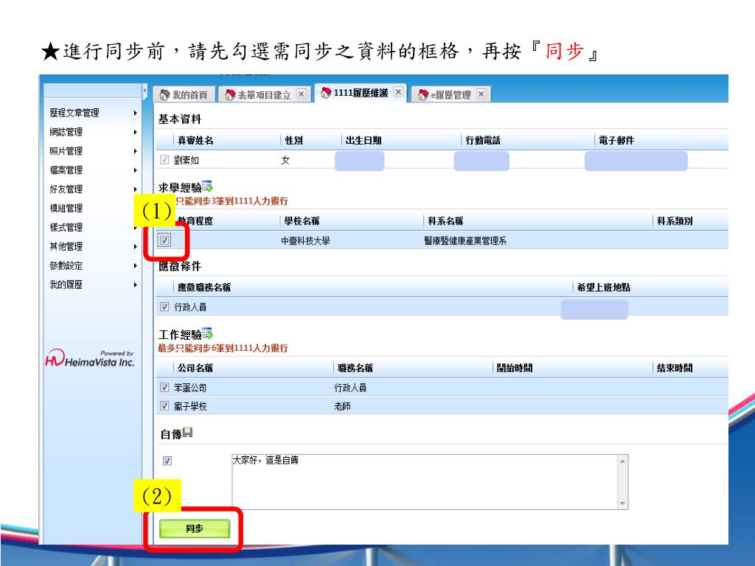Viewport: 755px width, 566px height.
Task: Click the 結束時間 column header
Action: (675, 368)
